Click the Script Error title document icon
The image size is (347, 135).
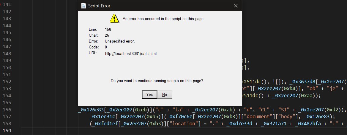pyautogui.click(x=83, y=6)
